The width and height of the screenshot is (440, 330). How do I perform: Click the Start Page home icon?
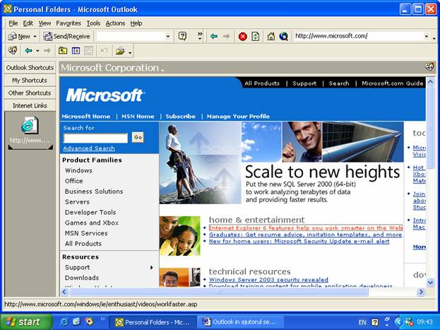(x=270, y=36)
